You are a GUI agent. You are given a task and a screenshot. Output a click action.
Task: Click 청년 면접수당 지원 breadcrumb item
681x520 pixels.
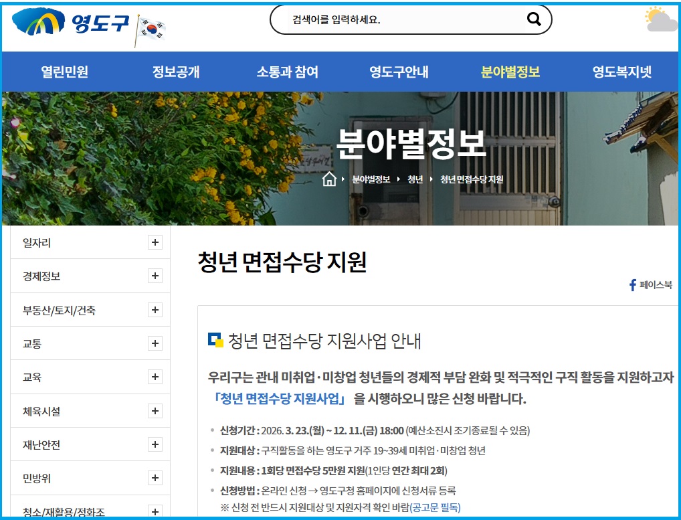pyautogui.click(x=472, y=179)
